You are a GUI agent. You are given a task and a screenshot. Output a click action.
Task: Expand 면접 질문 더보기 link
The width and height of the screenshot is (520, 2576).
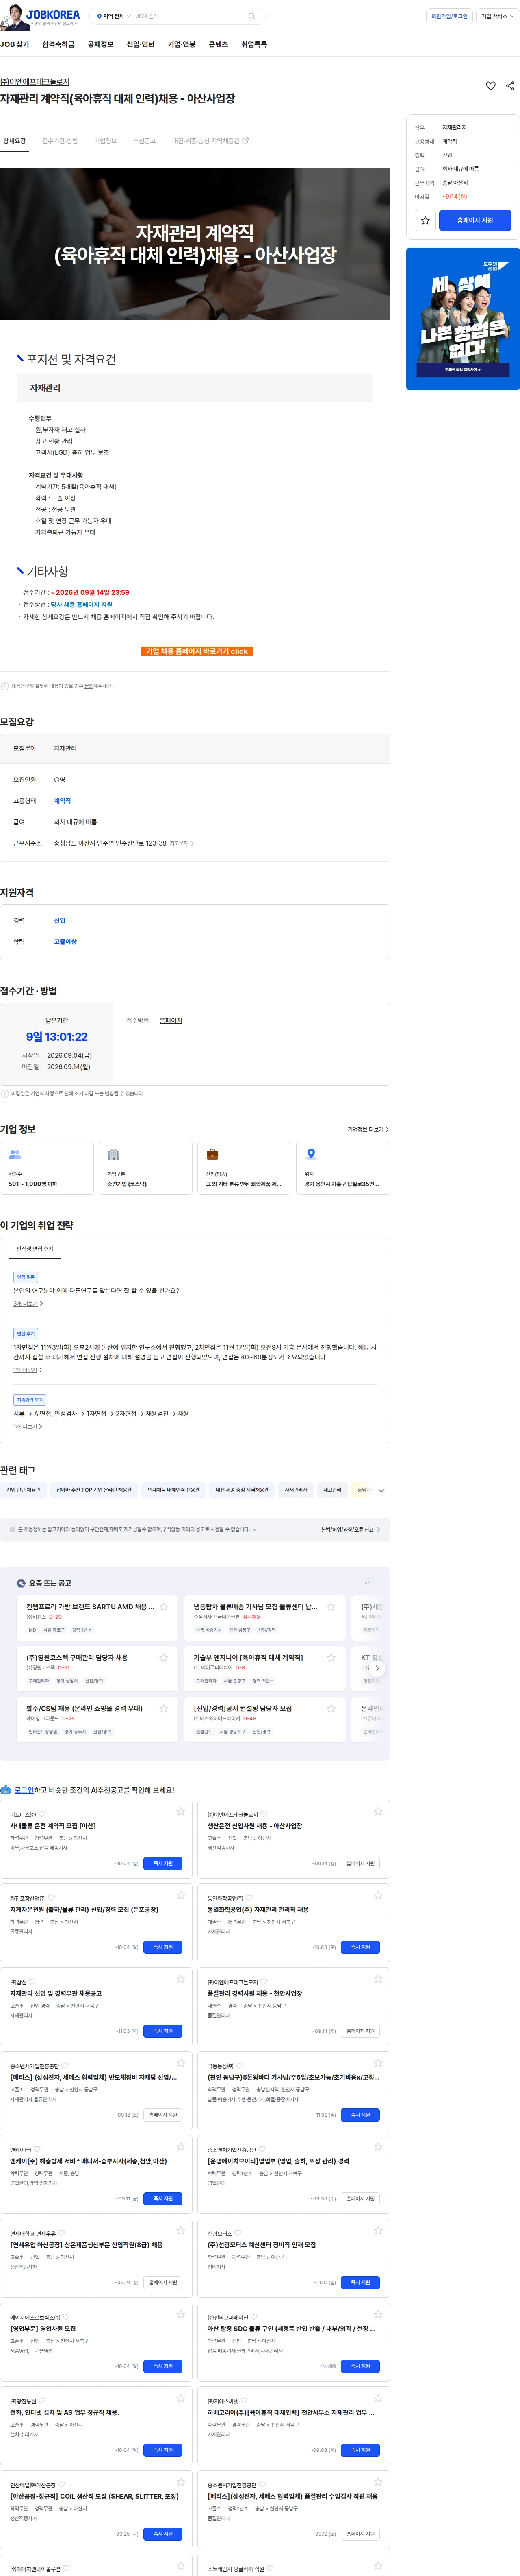click(x=28, y=1304)
